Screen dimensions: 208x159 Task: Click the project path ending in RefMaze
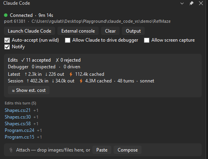(101, 21)
